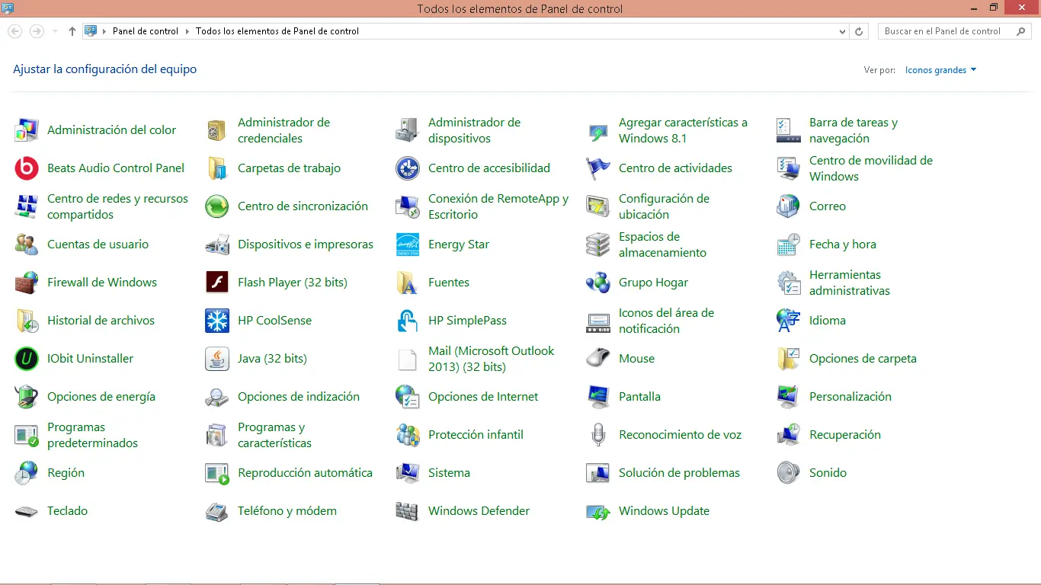Click the Idioma icon
Screen dimensions: 1041x585
coord(789,321)
